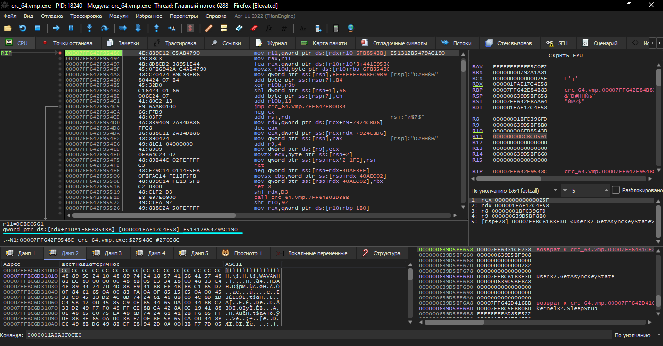Open the patches dialog with the bandage icon
The height and width of the screenshot is (346, 663).
tap(209, 28)
